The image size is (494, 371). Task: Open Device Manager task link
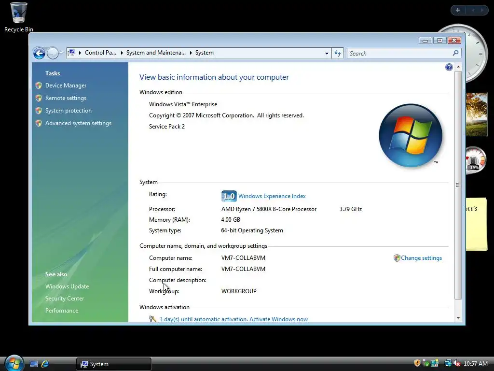pos(66,86)
